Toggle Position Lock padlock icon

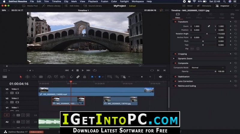85,77
